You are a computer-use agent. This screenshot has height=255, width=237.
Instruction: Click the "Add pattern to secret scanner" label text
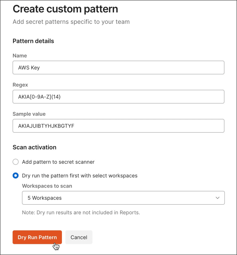tap(58, 162)
